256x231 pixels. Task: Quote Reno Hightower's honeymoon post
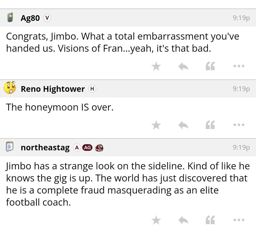point(210,125)
